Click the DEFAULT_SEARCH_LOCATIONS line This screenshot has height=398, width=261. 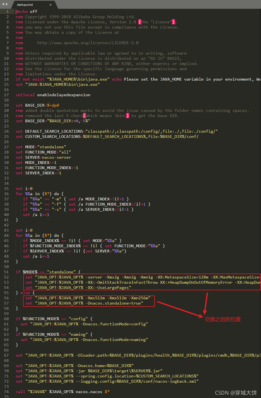[x=117, y=131]
